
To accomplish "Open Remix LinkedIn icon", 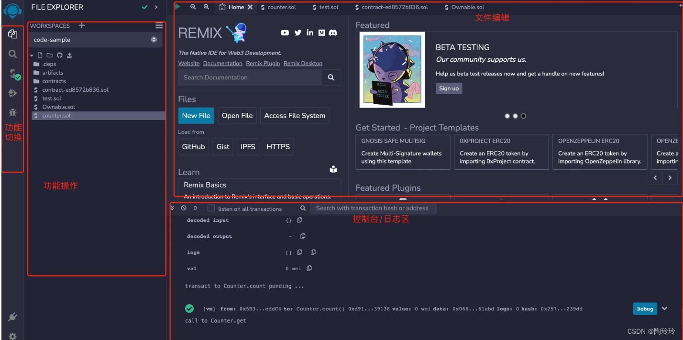I will pyautogui.click(x=310, y=33).
